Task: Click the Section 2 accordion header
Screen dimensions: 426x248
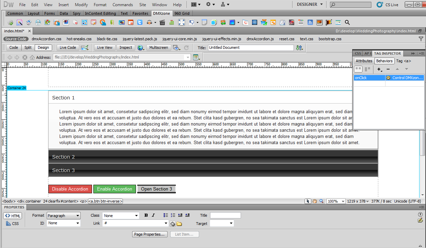Action: 213,157
